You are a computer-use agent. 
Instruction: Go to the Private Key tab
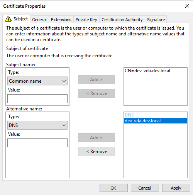(x=86, y=20)
